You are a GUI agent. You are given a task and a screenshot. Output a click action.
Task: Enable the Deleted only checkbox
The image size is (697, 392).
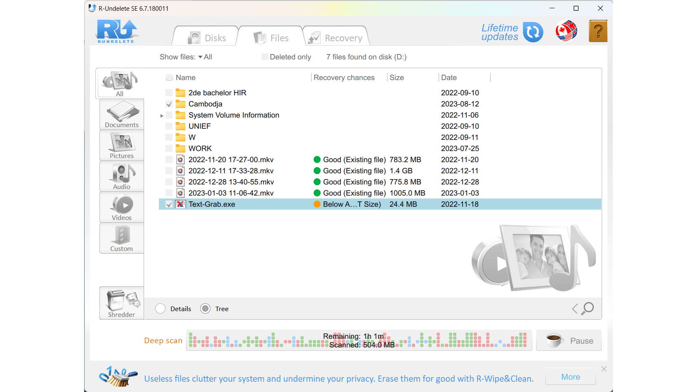(x=265, y=57)
